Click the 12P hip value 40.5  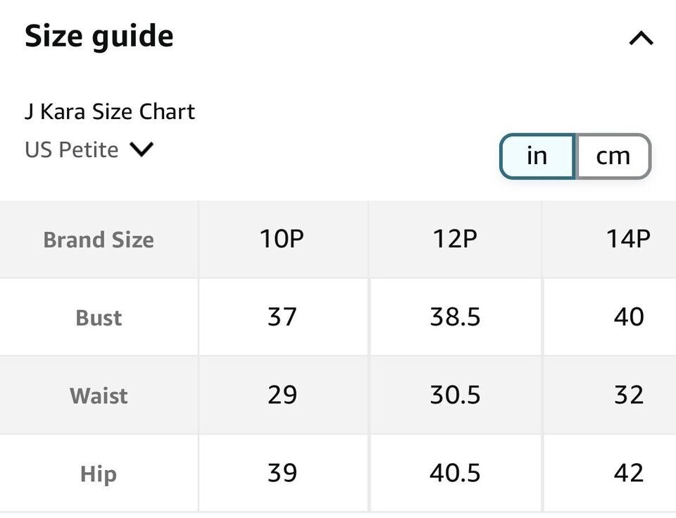click(x=455, y=472)
